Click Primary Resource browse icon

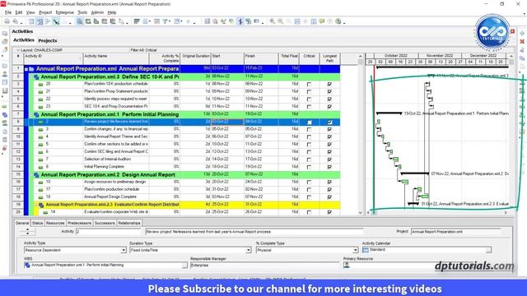point(346,265)
